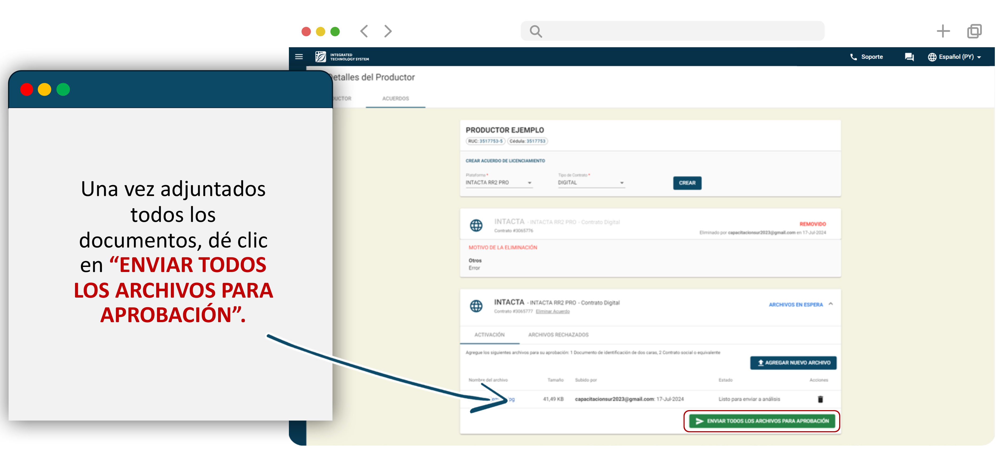This screenshot has height=456, width=1005.
Task: Click globe icon of active INTACTA contract
Action: pos(476,306)
